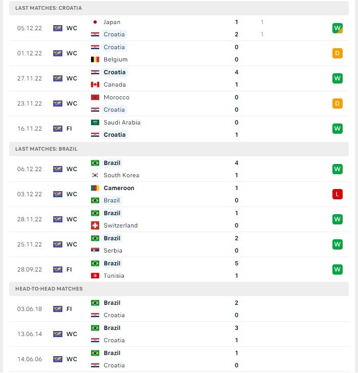Click the green W badge for Japan–Croatia match

(338, 28)
